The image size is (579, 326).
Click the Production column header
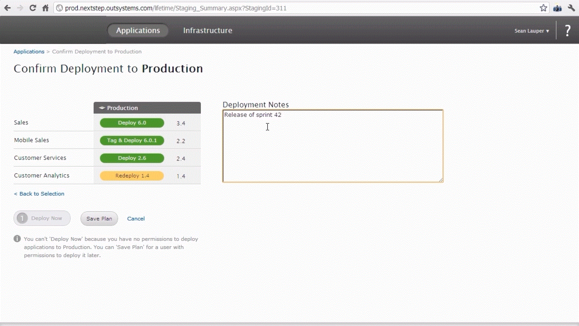click(x=147, y=108)
